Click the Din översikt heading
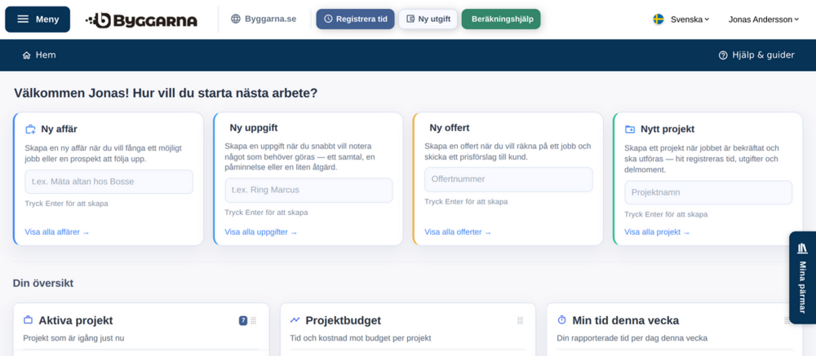Viewport: 816px width, 356px height. [43, 283]
